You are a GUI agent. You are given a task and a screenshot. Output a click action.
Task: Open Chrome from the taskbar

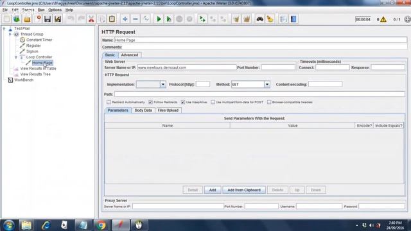[x=101, y=225]
